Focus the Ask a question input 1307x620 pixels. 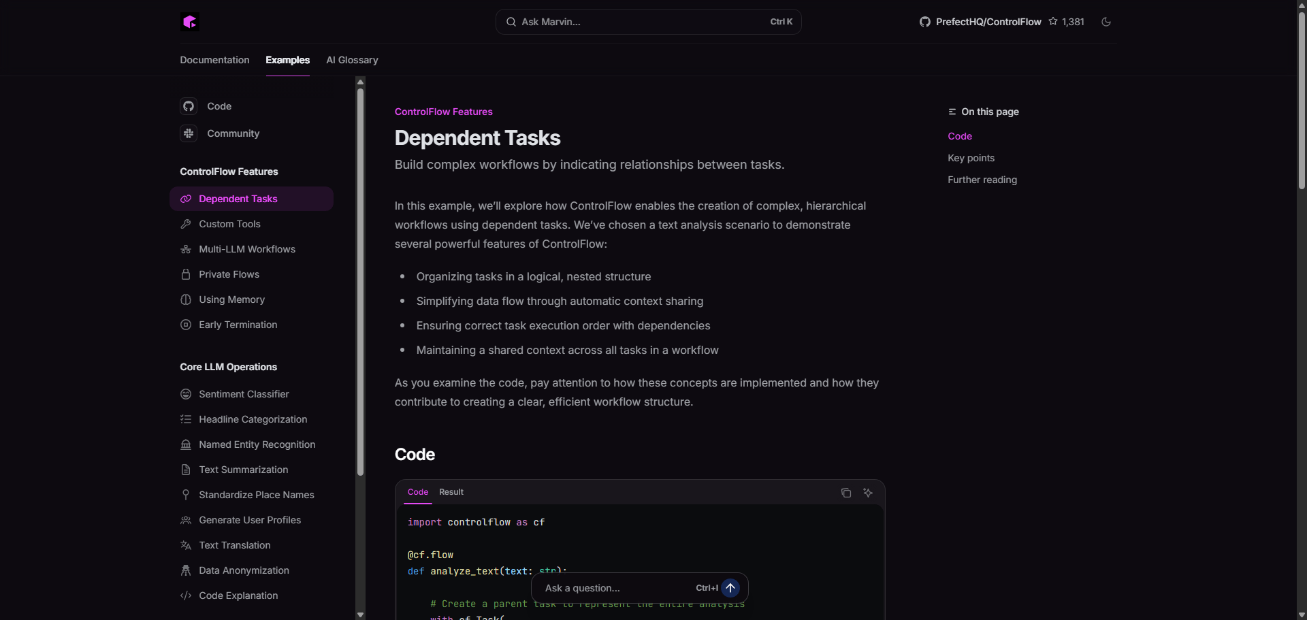point(613,588)
